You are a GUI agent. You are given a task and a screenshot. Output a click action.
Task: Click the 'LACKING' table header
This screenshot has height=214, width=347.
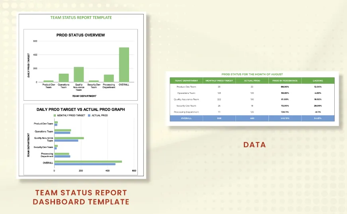[318, 81]
